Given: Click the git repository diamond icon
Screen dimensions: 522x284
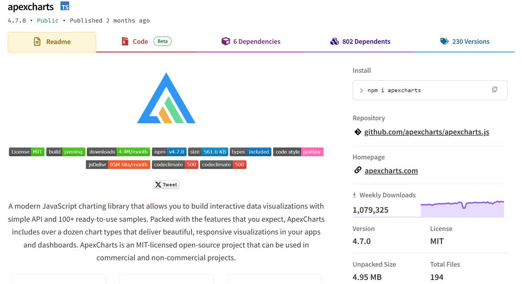Looking at the screenshot, I should click(x=358, y=132).
